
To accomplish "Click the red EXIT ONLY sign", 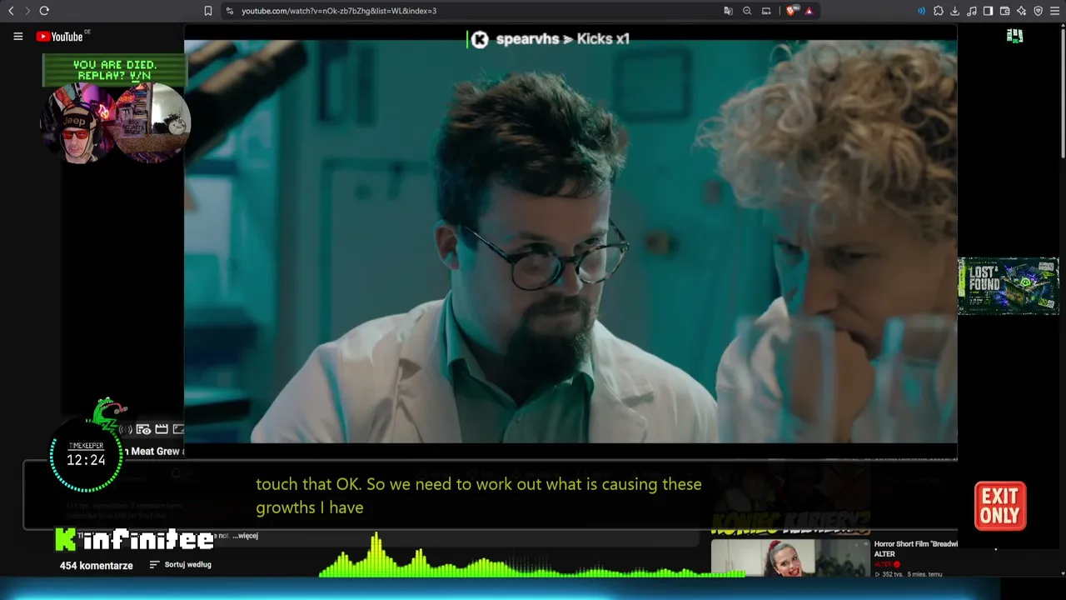I will click(1000, 506).
